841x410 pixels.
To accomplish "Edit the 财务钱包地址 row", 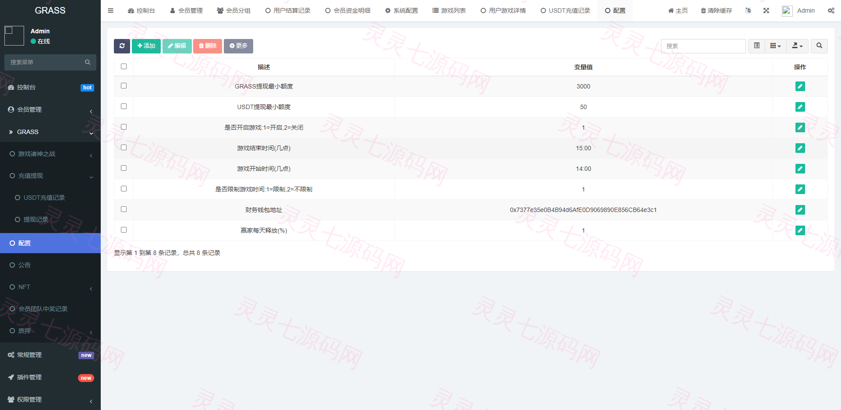I will click(800, 210).
